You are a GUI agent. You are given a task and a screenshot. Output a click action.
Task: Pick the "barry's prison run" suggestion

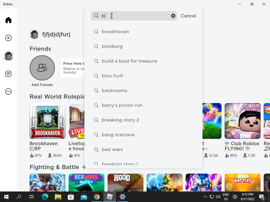pyautogui.click(x=143, y=105)
